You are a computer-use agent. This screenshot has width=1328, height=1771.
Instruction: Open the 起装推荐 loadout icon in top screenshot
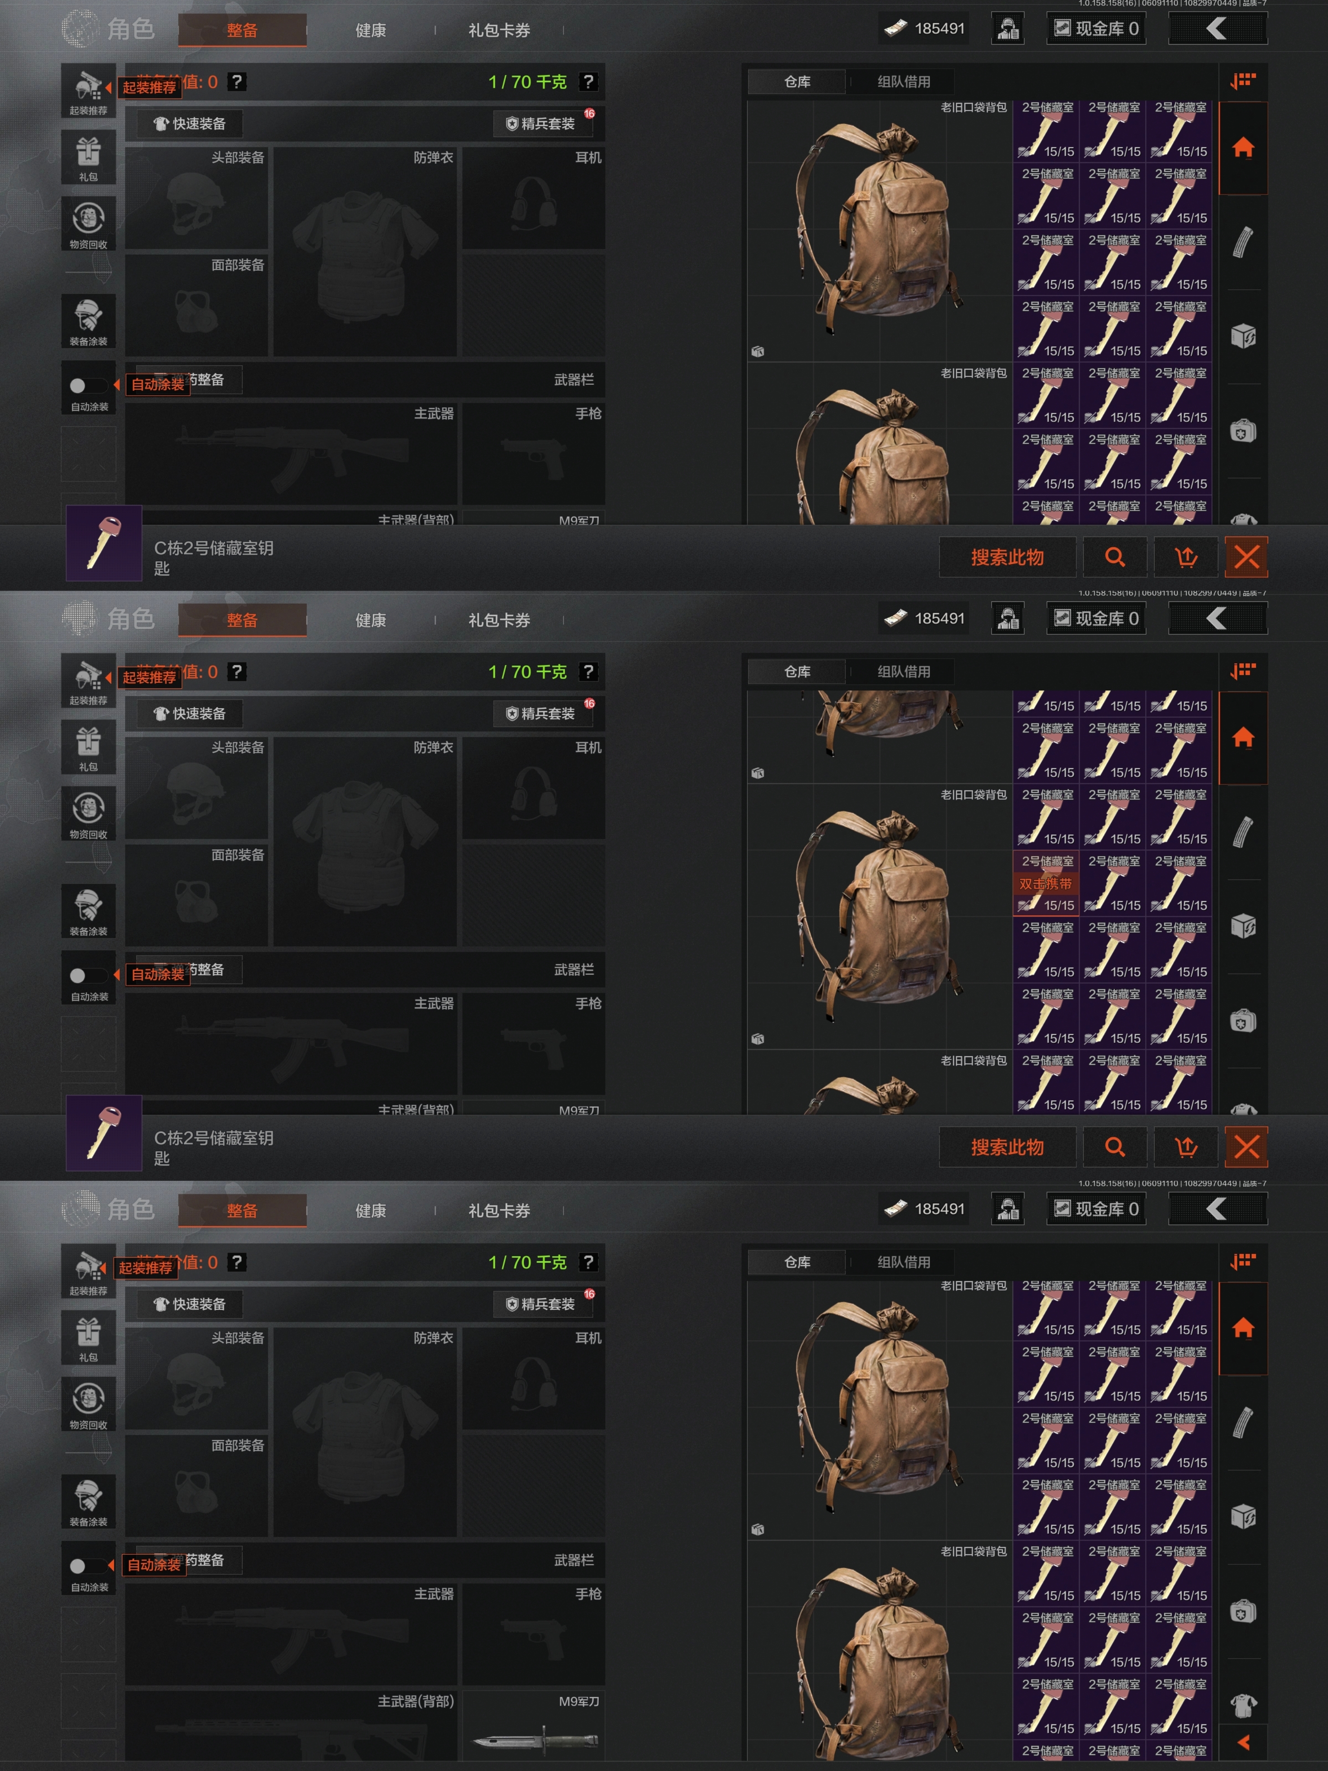[88, 90]
